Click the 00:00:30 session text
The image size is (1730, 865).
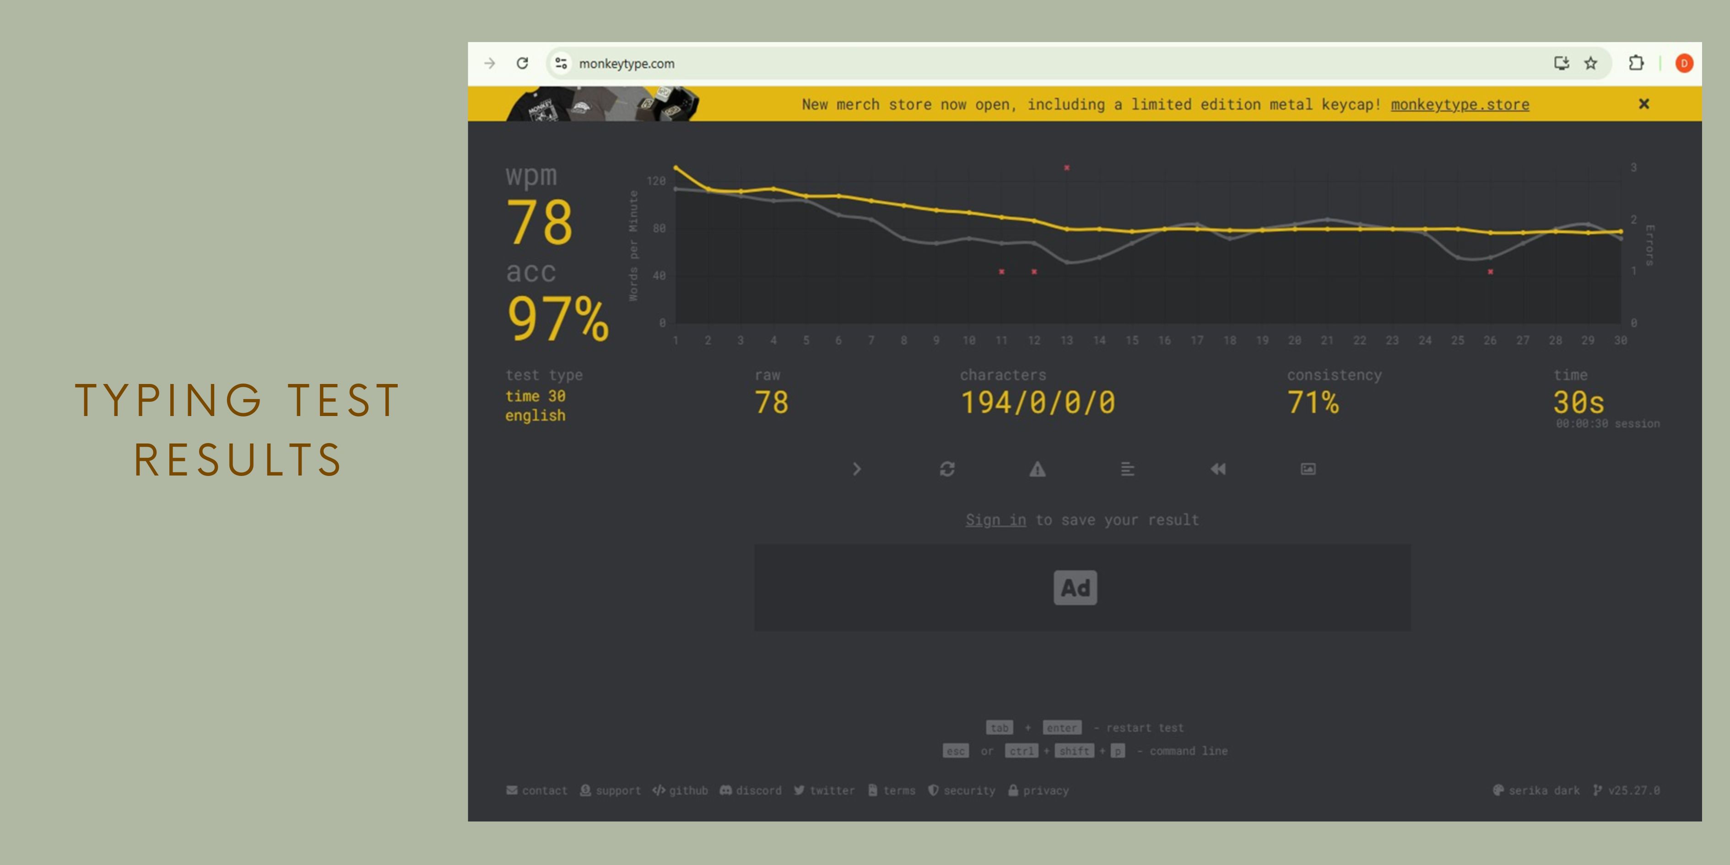tap(1608, 424)
